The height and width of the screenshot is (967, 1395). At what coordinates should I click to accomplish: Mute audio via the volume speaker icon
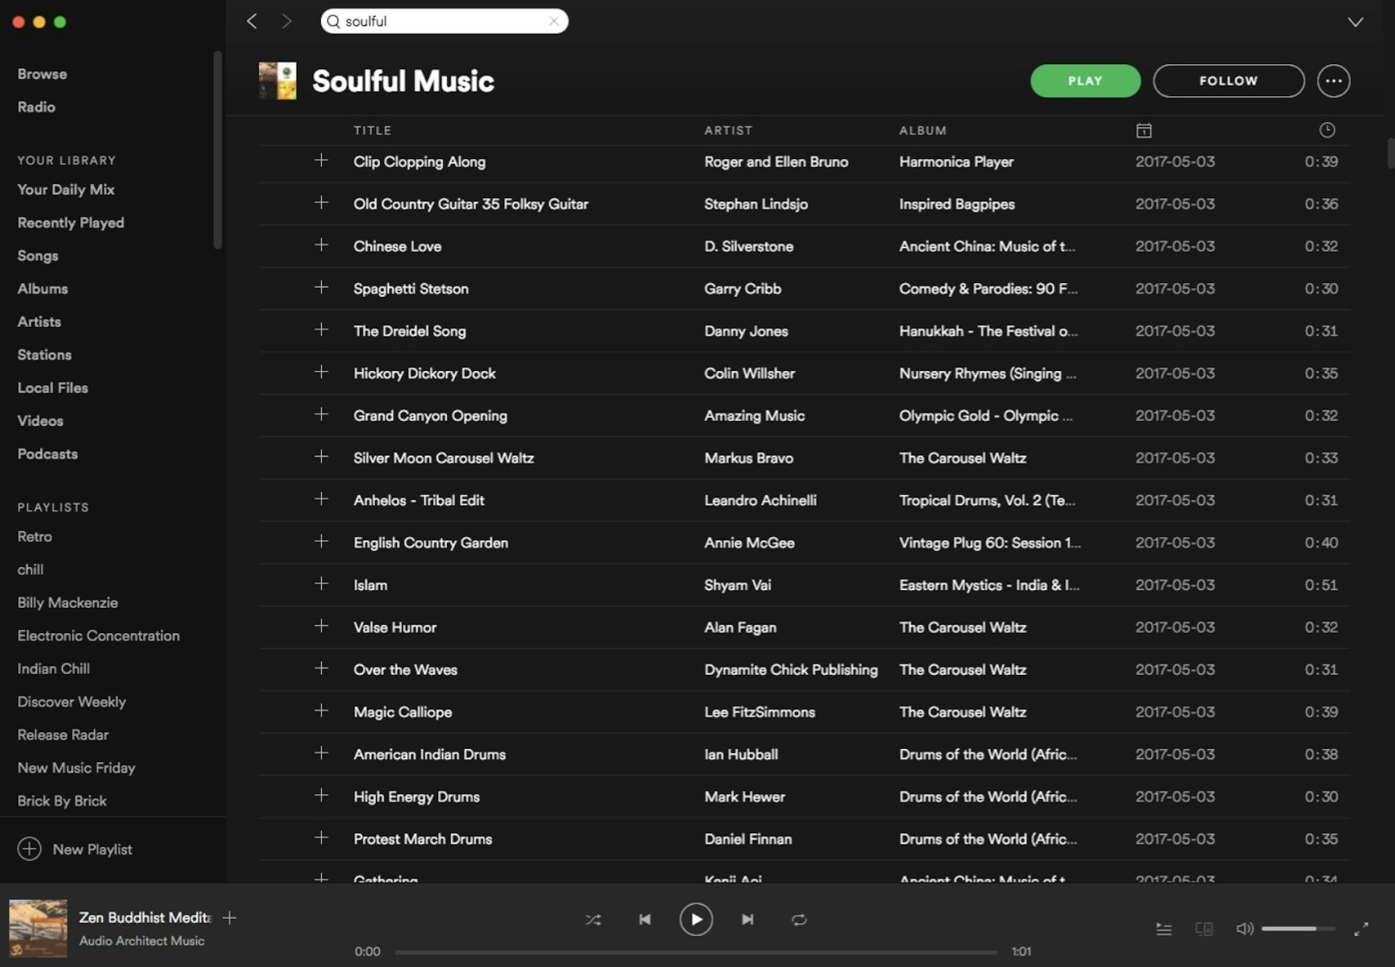point(1244,929)
